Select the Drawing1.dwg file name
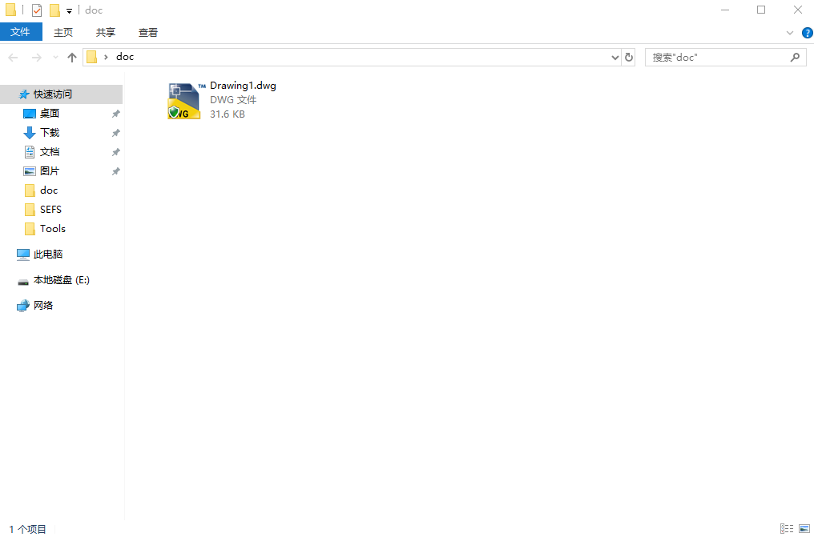 click(x=243, y=86)
